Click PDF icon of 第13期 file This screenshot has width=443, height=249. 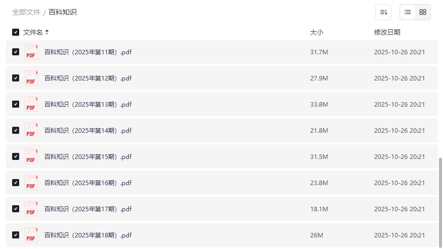coord(31,104)
